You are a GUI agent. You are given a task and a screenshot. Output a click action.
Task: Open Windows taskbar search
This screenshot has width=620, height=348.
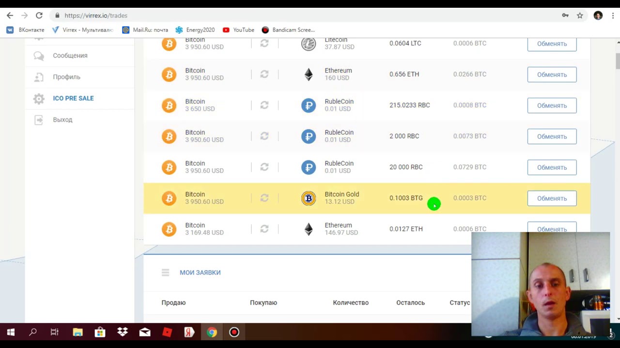click(33, 332)
